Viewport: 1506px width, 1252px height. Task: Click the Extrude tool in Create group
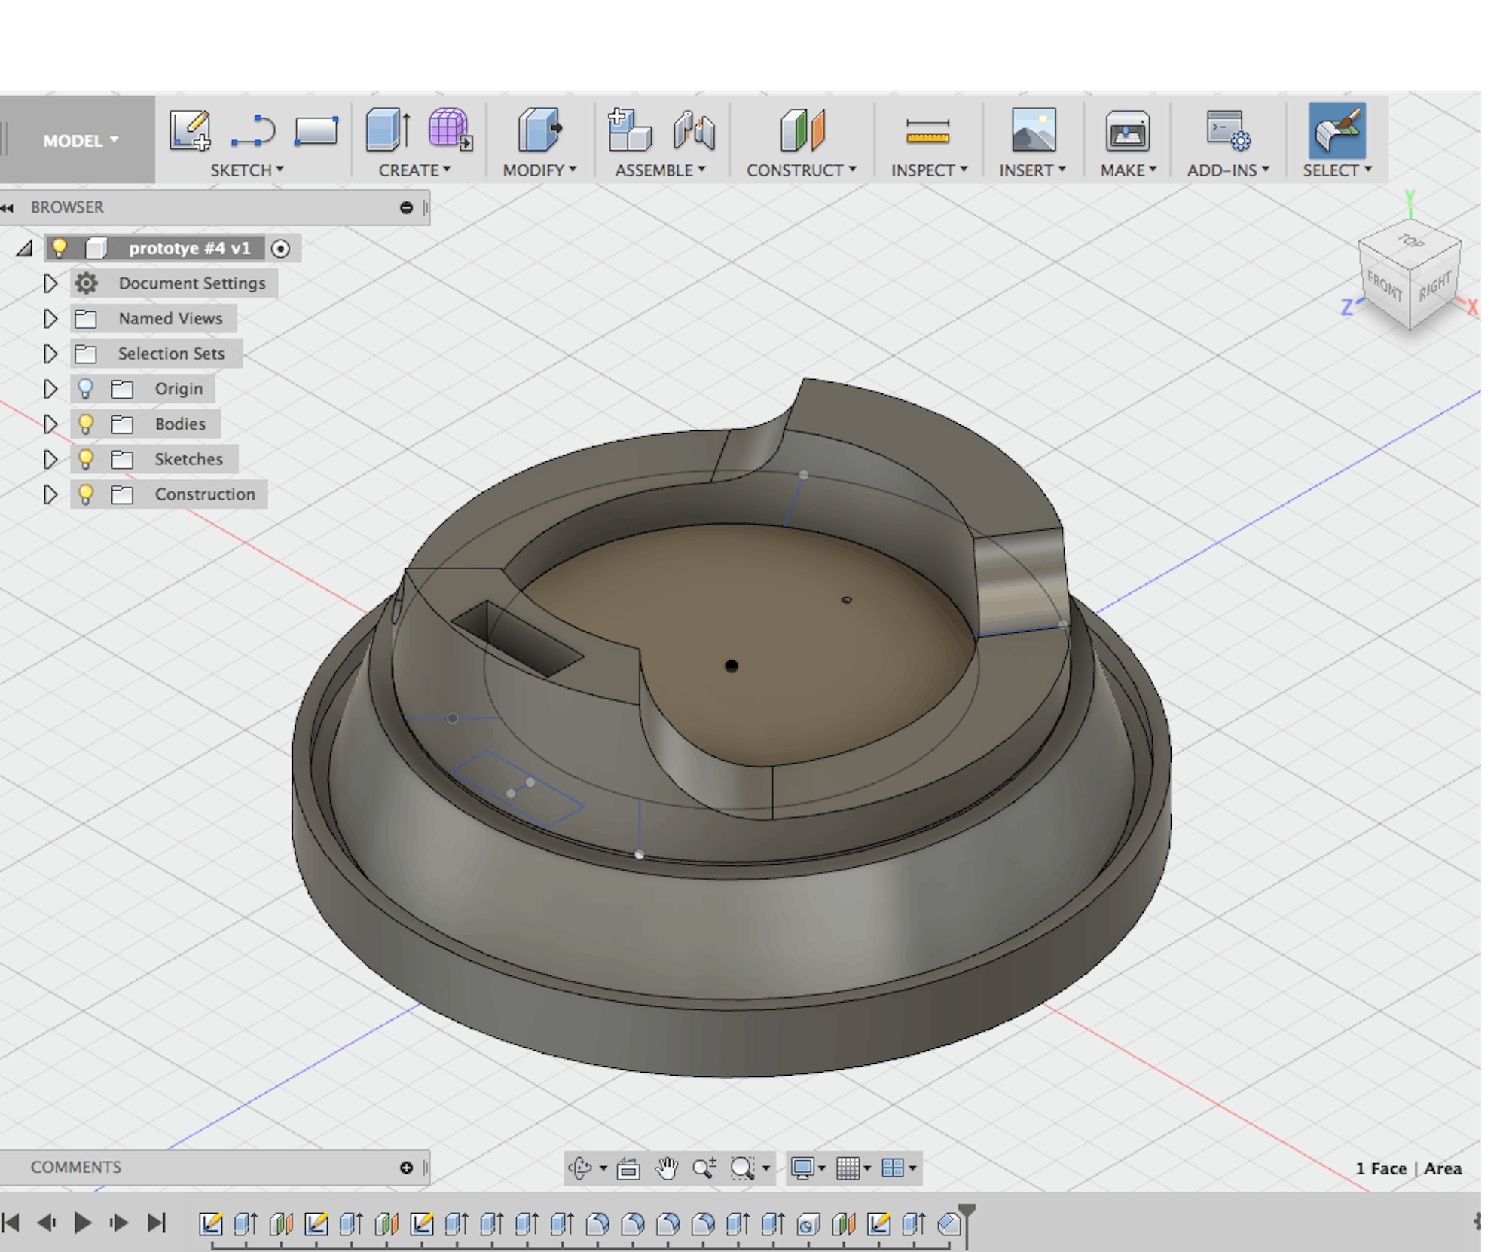(388, 130)
